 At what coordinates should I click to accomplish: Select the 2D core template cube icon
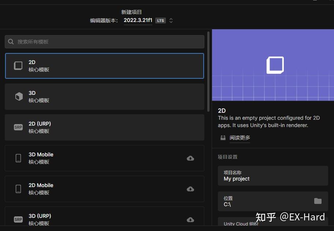pyautogui.click(x=18, y=66)
